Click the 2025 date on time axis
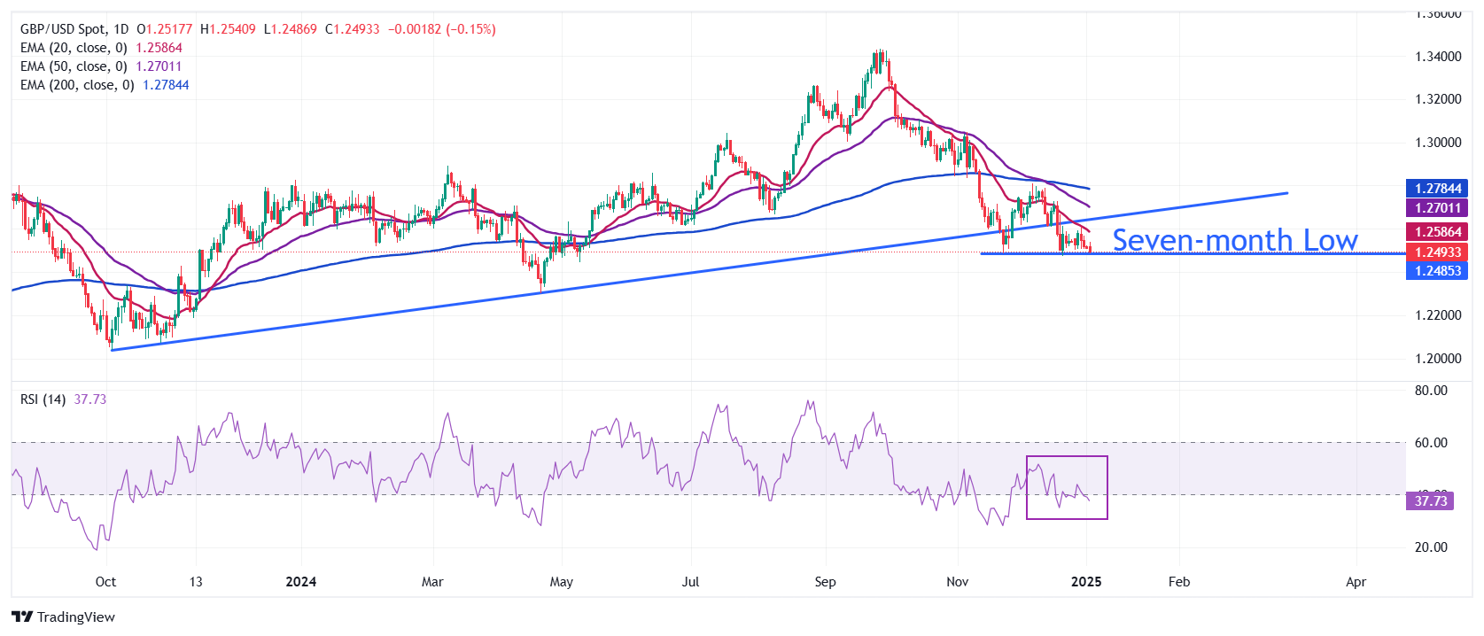The image size is (1484, 636). (1086, 582)
